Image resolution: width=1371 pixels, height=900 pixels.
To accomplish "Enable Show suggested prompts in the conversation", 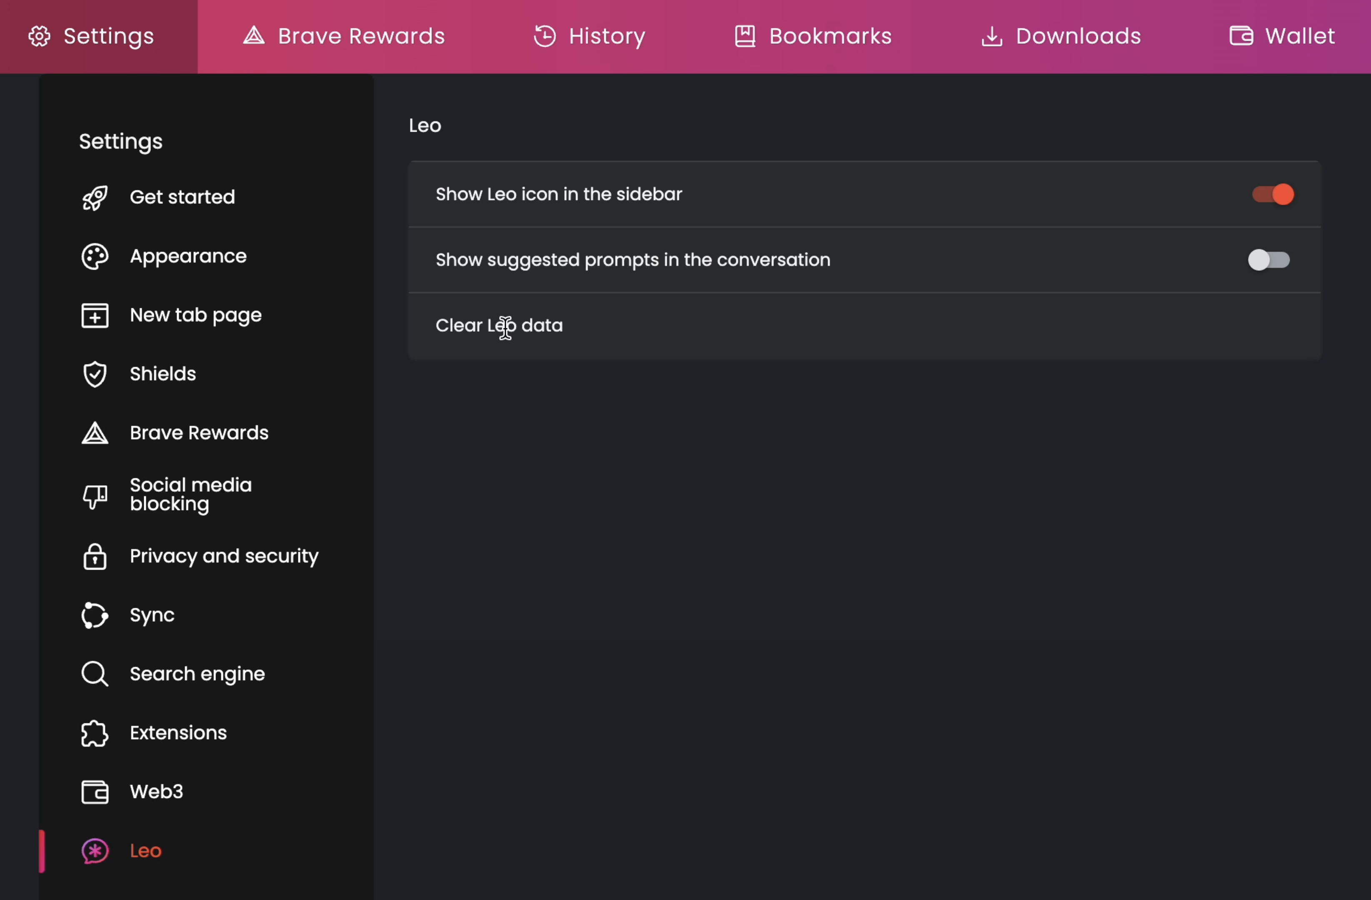I will [1268, 260].
